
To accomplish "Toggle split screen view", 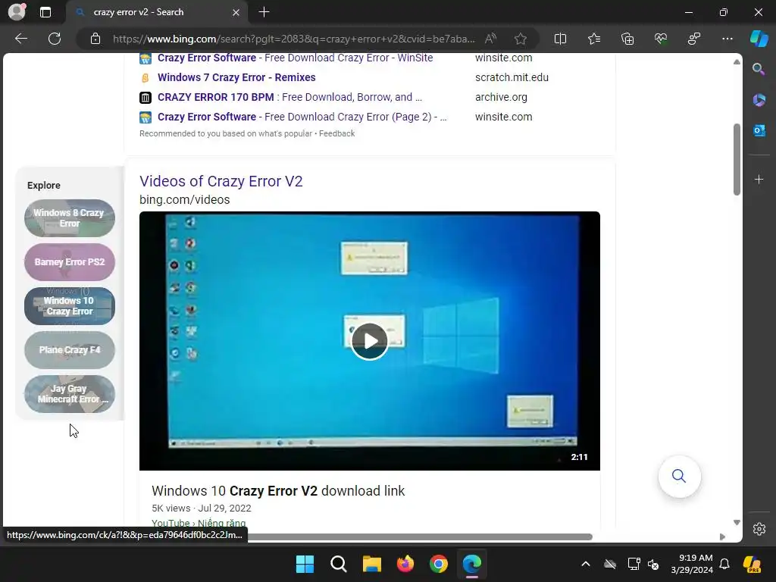I will [560, 39].
